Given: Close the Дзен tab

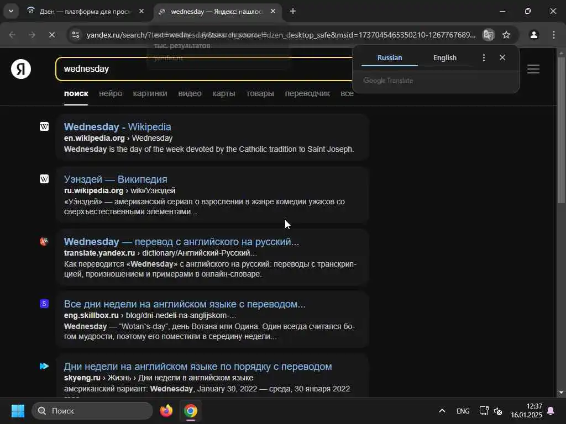Looking at the screenshot, I should click(141, 11).
